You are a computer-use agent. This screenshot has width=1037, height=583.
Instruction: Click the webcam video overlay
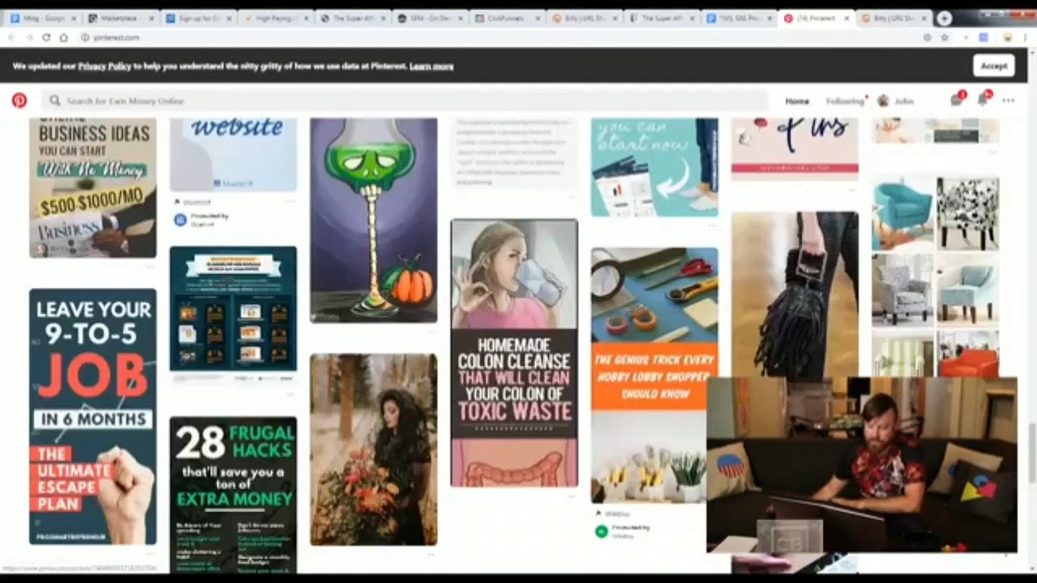click(x=862, y=465)
